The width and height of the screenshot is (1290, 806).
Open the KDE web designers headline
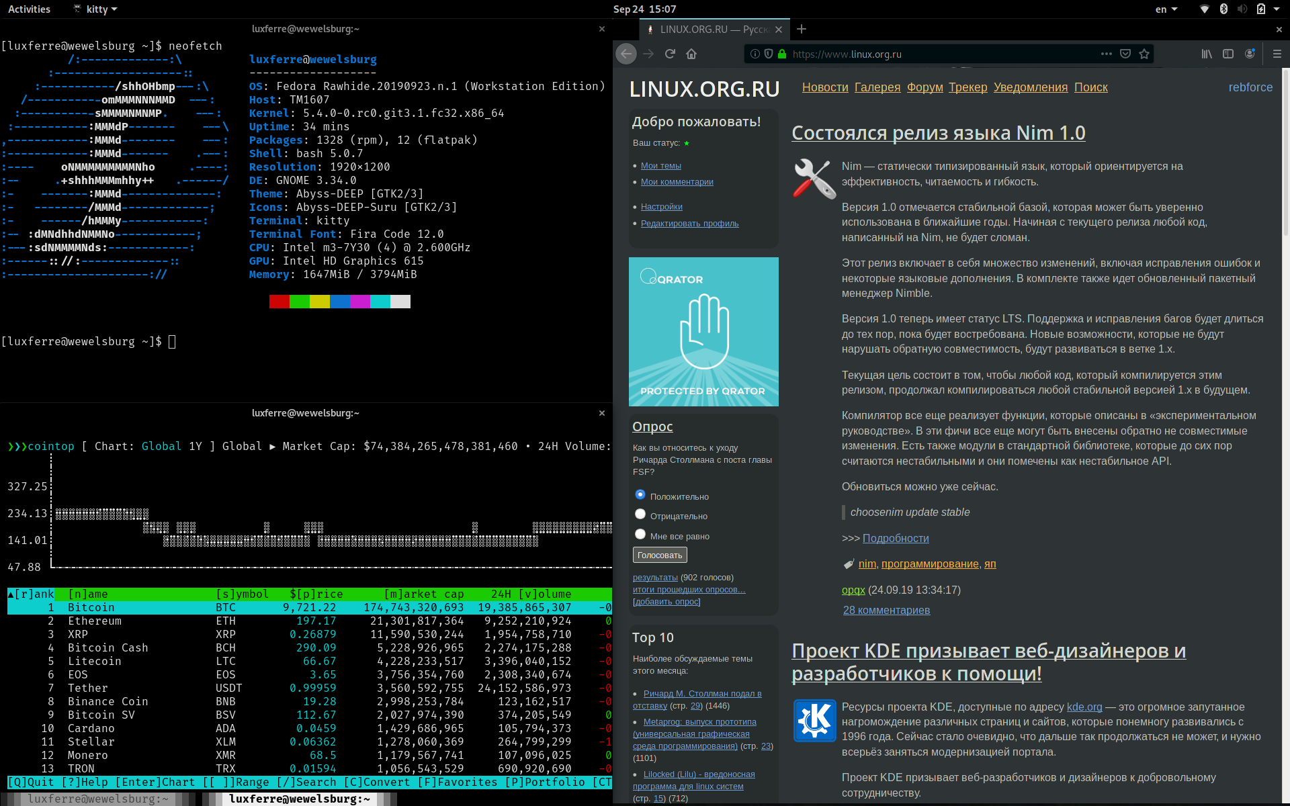click(x=988, y=662)
